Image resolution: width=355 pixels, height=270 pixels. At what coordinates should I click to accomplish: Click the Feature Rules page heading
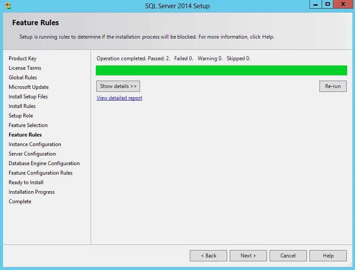35,23
